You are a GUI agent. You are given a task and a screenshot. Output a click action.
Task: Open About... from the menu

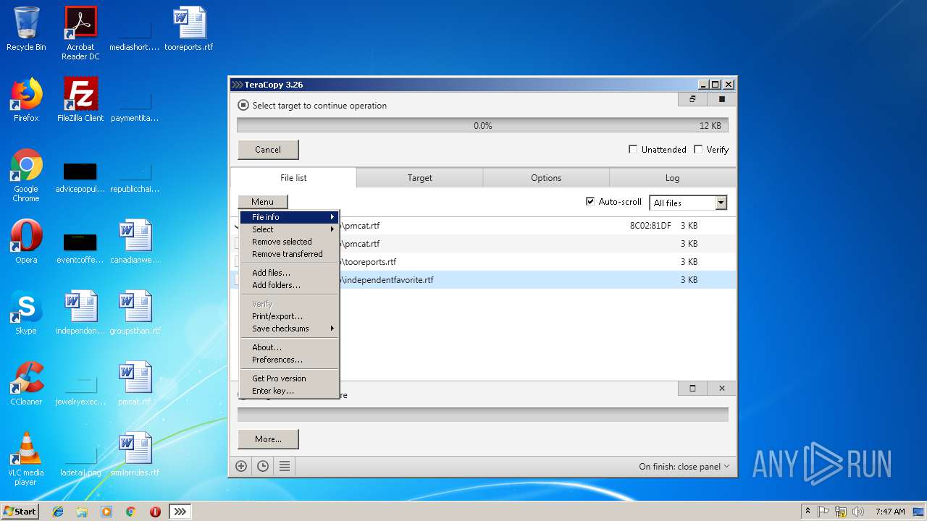[x=290, y=347]
